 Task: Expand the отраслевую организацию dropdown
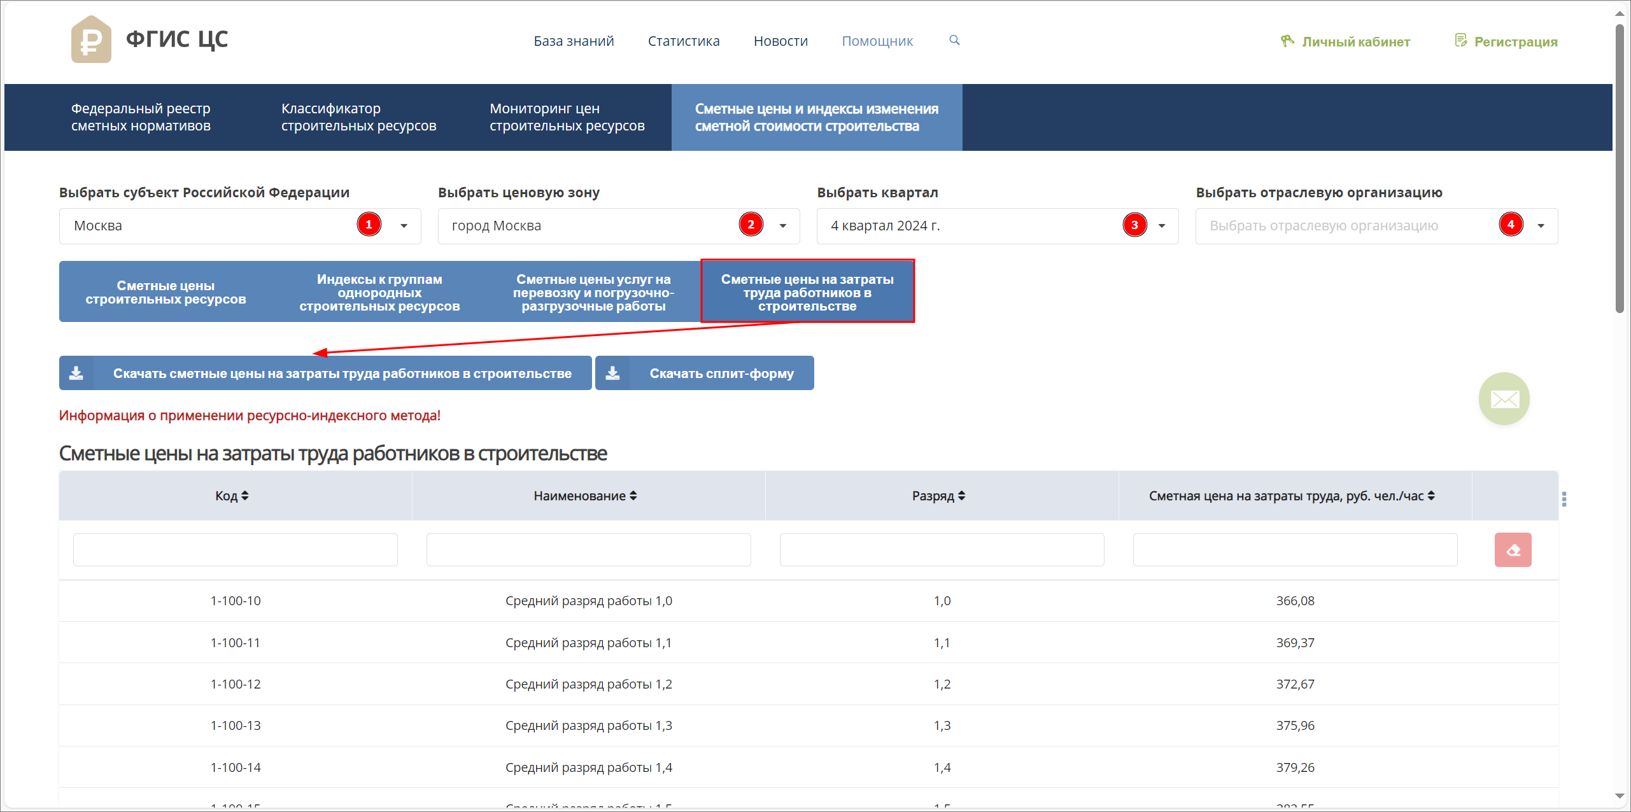[x=1541, y=226]
